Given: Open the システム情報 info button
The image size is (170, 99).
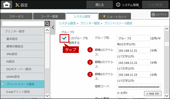Looking at the screenshot, I should point(127,5).
